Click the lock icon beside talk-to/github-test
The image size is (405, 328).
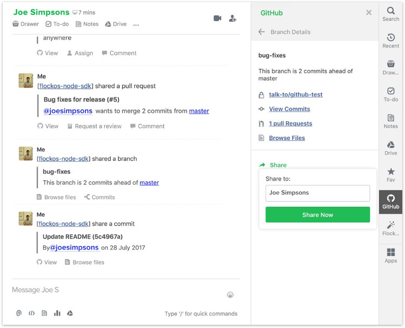[x=261, y=95]
